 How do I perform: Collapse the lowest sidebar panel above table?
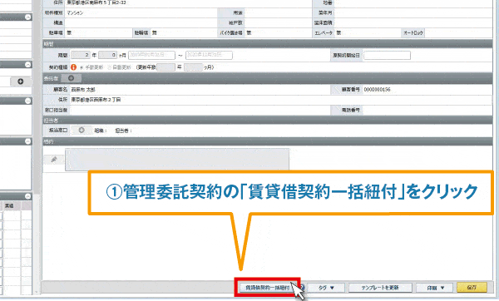pos(28,196)
